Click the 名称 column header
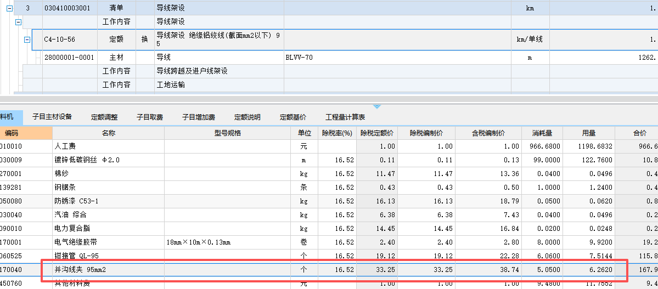This screenshot has width=658, height=289. 108,133
